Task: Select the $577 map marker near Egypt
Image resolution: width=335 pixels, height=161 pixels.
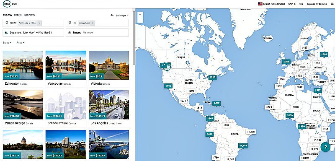Action: coord(318,91)
